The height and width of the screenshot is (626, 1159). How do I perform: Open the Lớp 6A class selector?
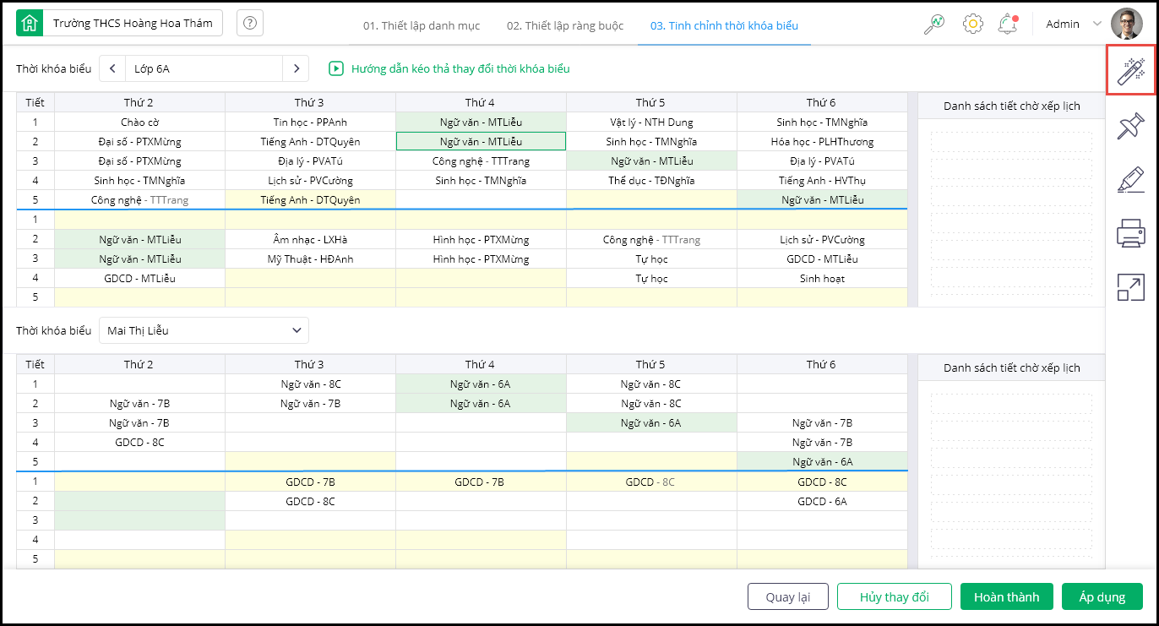coord(203,68)
